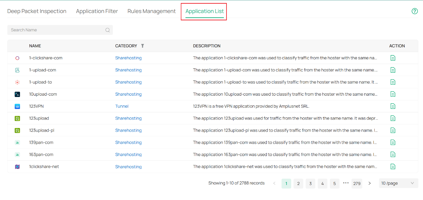Switch to the Deep Packet Inspection tab
Screen dimensions: 423x200
coord(37,11)
